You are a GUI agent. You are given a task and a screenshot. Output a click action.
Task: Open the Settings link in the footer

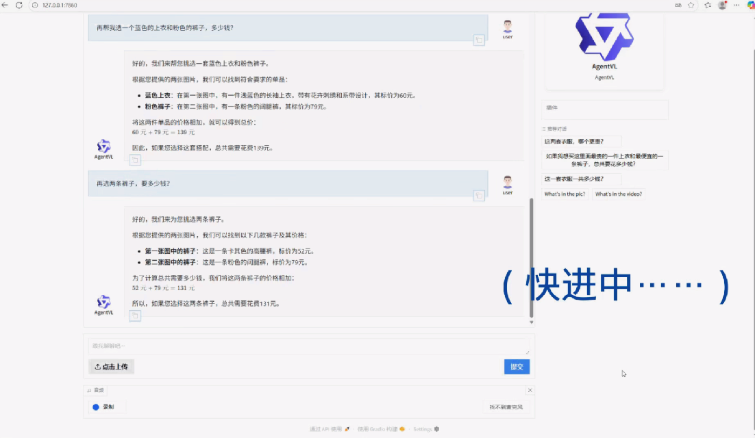(x=425, y=429)
